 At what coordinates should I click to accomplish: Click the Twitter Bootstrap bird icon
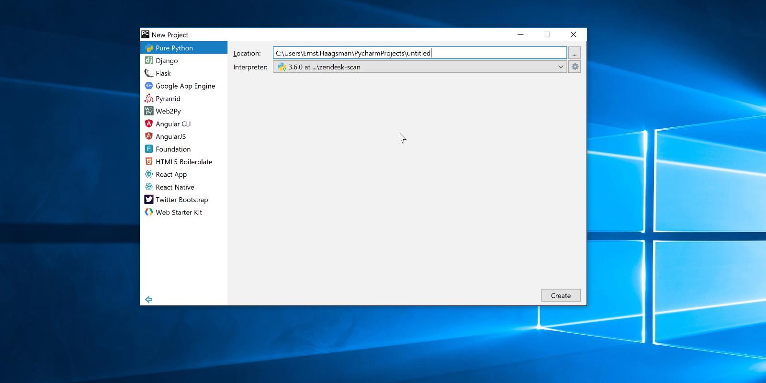149,200
